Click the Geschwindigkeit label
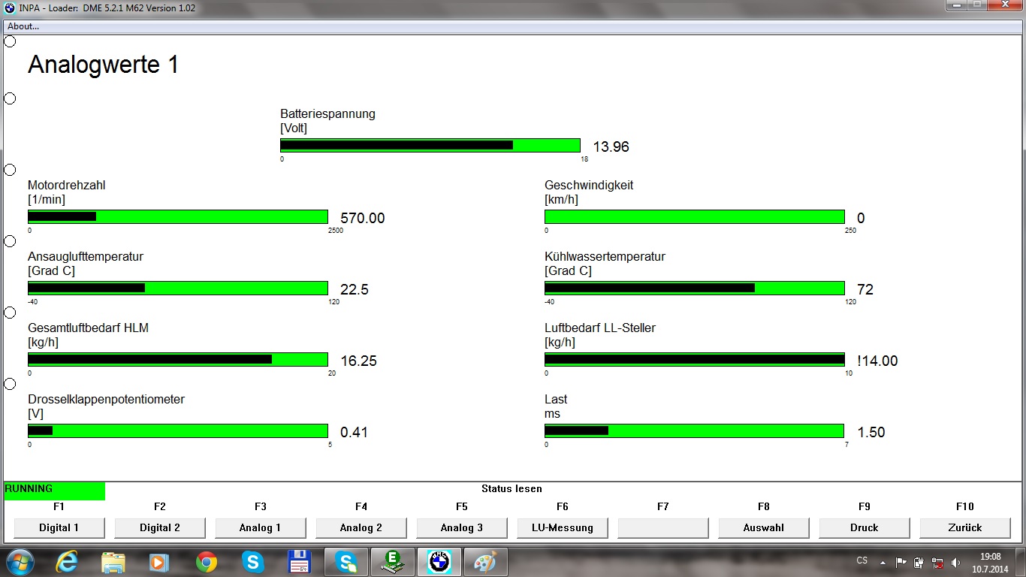This screenshot has height=577, width=1026. [590, 186]
